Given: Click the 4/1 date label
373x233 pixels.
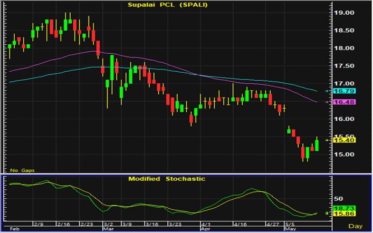Looking at the screenshot, I should (x=206, y=224).
